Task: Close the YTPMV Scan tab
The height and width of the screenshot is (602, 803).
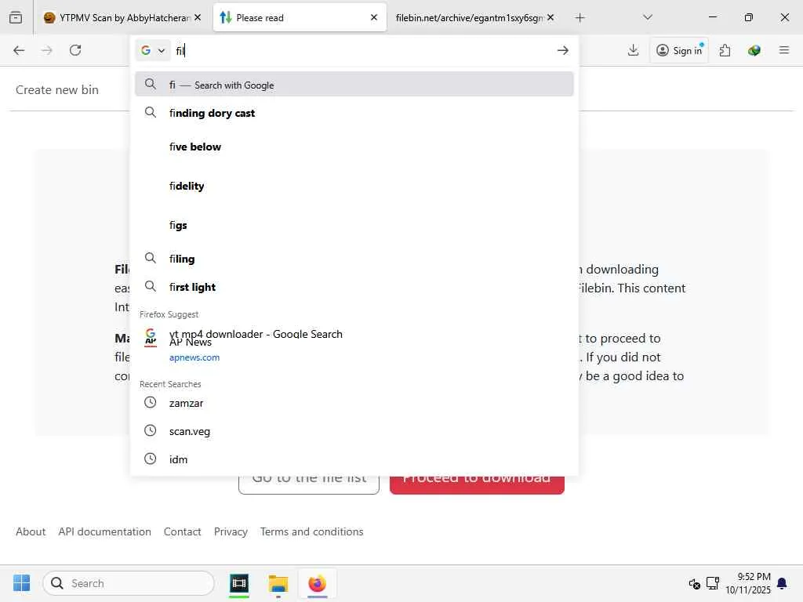Action: 198,17
